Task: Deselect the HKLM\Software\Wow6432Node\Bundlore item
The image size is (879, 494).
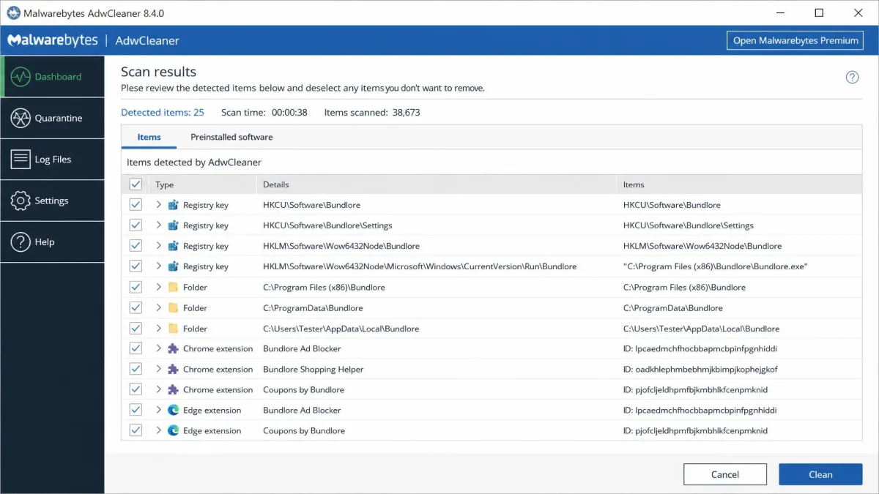Action: pyautogui.click(x=136, y=246)
